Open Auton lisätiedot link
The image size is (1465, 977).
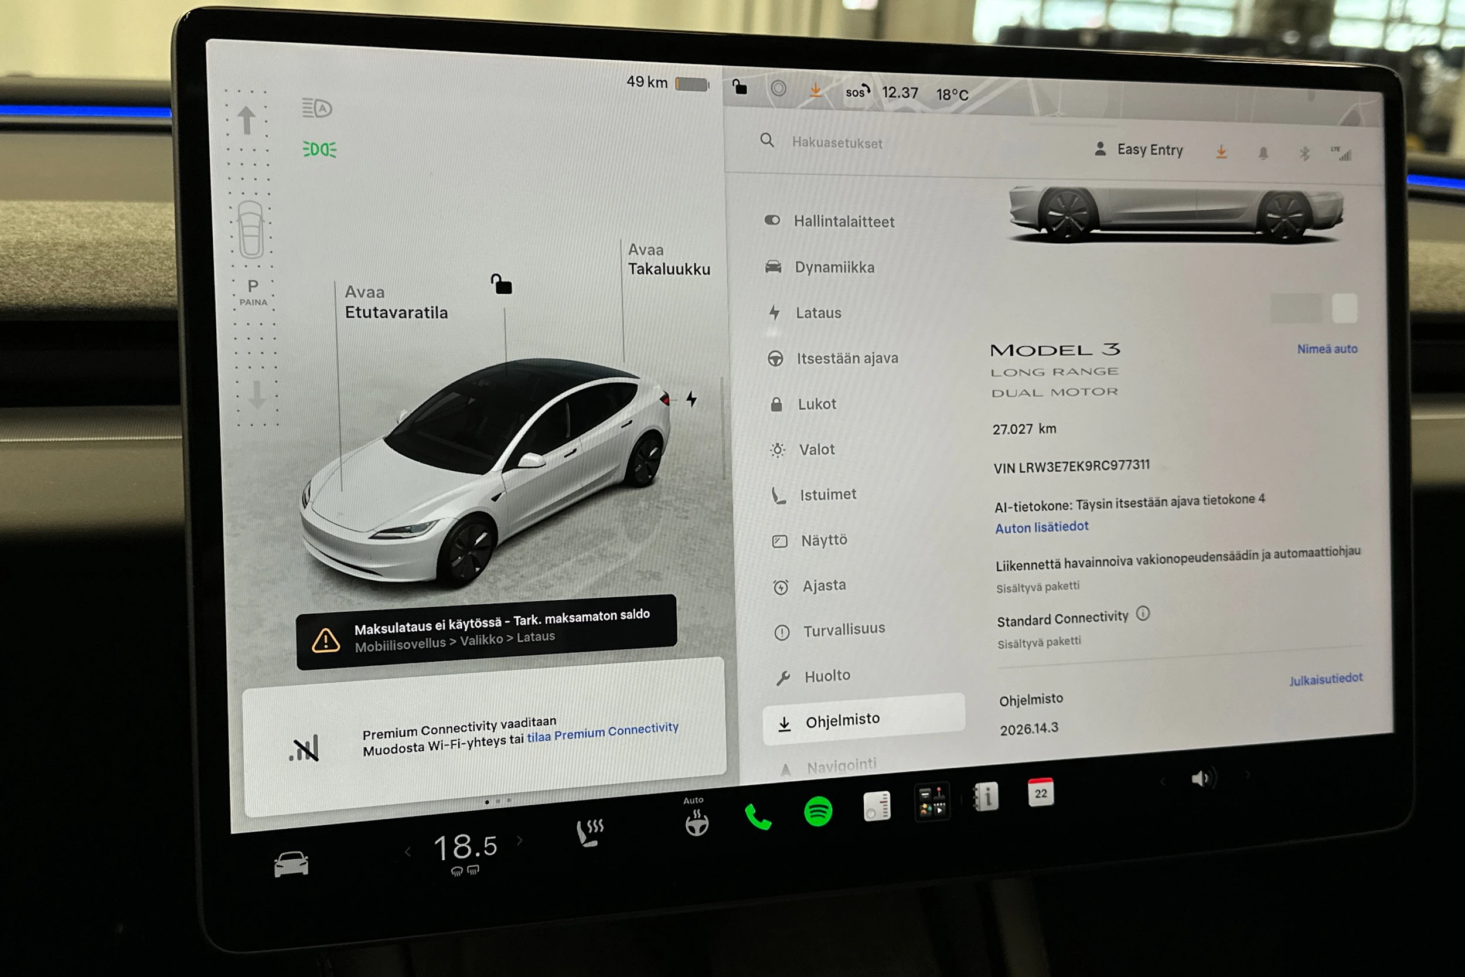coord(1041,527)
